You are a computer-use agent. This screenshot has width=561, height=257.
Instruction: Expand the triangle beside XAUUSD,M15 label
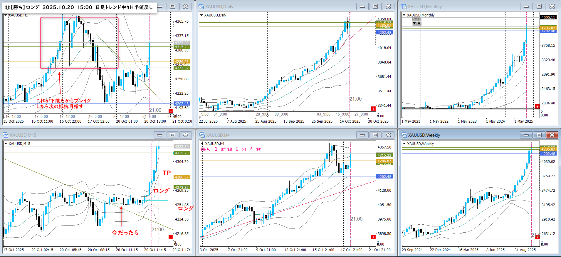pyautogui.click(x=6, y=144)
